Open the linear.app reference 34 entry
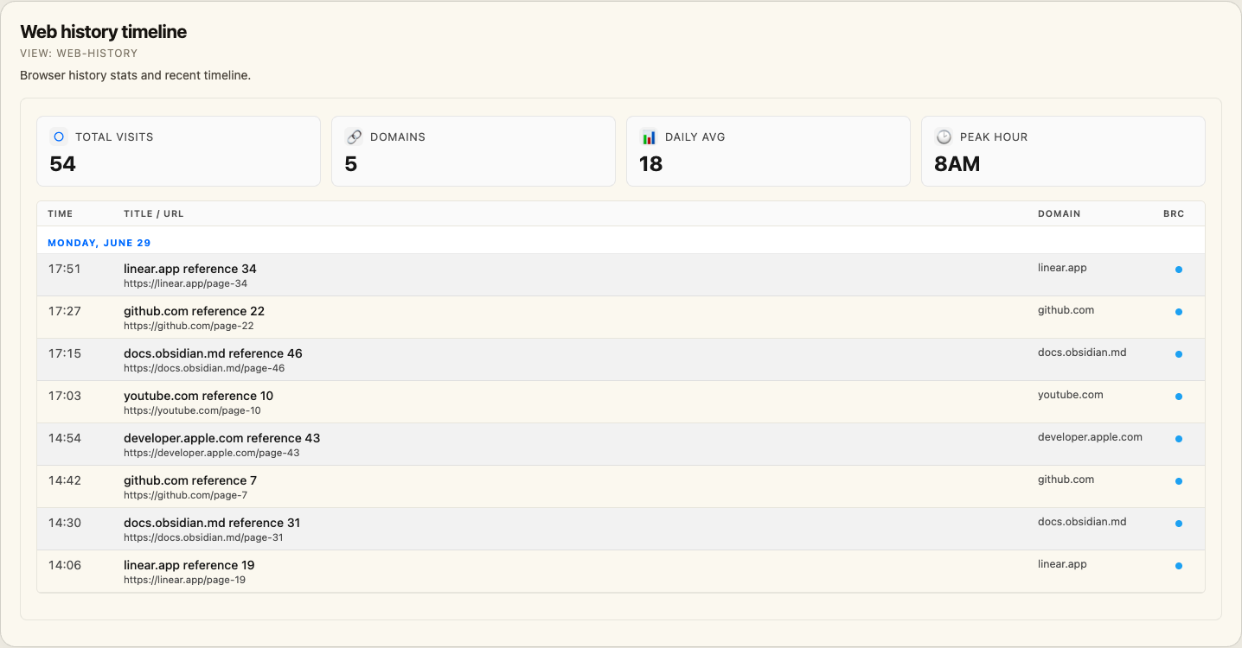Viewport: 1242px width, 648px height. click(x=190, y=269)
